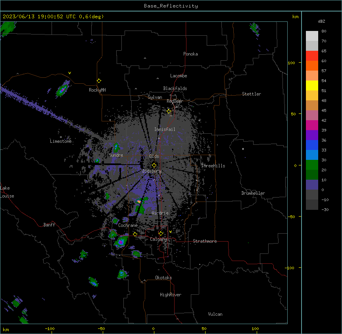Click the yellow v marker northeast of Calgary
342x334 pixels.
click(170, 232)
